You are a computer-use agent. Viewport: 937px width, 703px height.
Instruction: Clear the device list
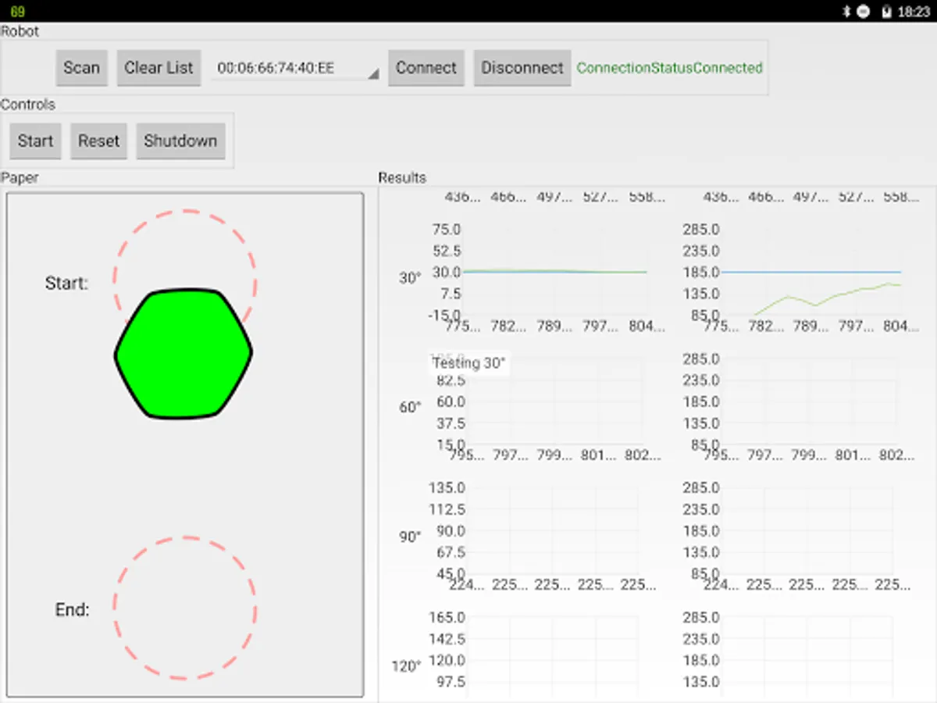(159, 68)
